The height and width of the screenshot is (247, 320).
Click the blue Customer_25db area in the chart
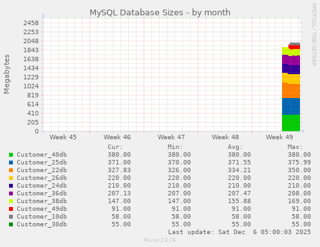[291, 106]
